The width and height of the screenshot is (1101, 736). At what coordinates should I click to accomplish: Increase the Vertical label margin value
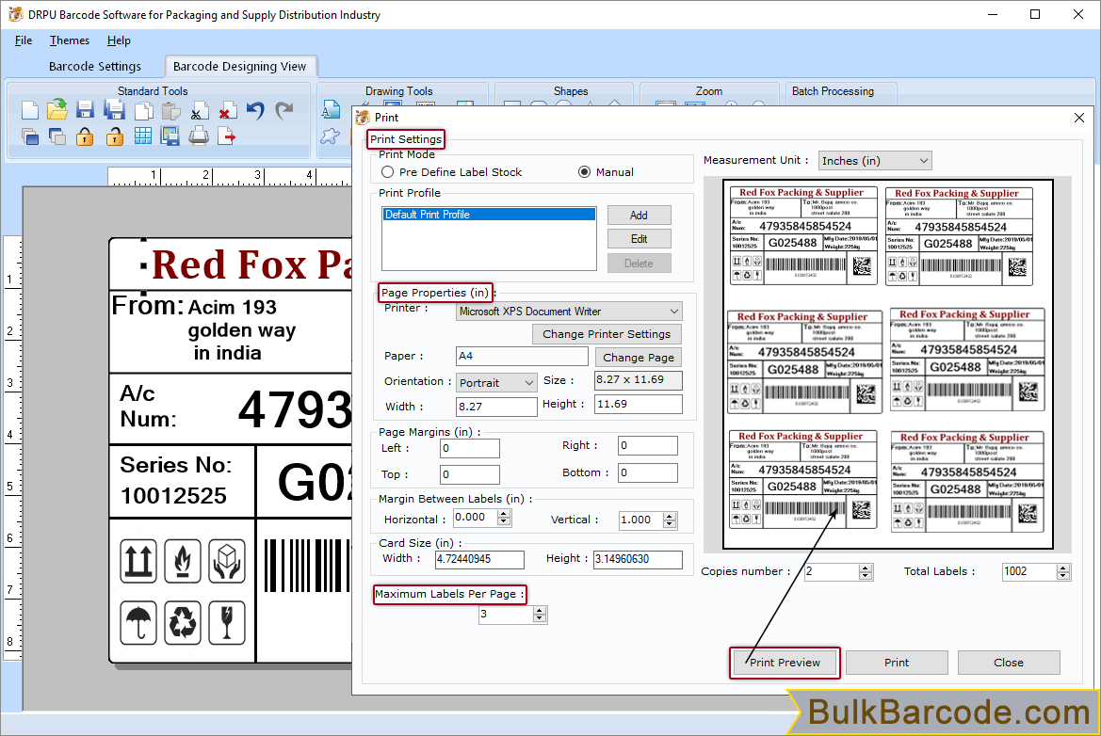(x=669, y=516)
